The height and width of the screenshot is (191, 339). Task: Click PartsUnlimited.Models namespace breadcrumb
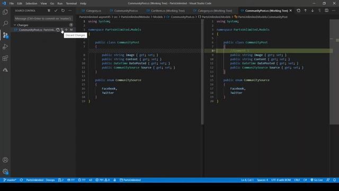[x=216, y=17]
